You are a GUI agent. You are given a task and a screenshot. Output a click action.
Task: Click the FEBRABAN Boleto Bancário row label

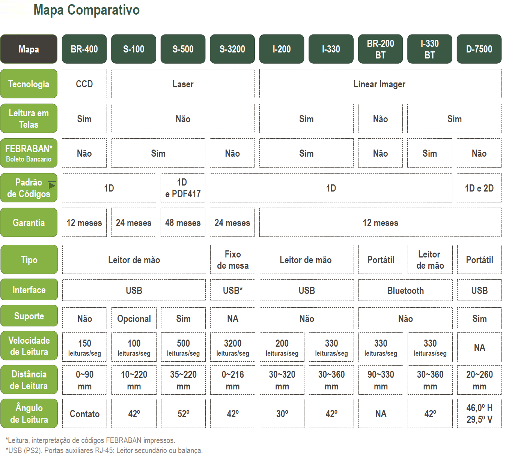point(29,153)
